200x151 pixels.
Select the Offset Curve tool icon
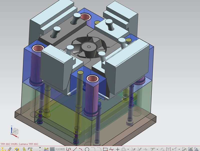click(124, 149)
